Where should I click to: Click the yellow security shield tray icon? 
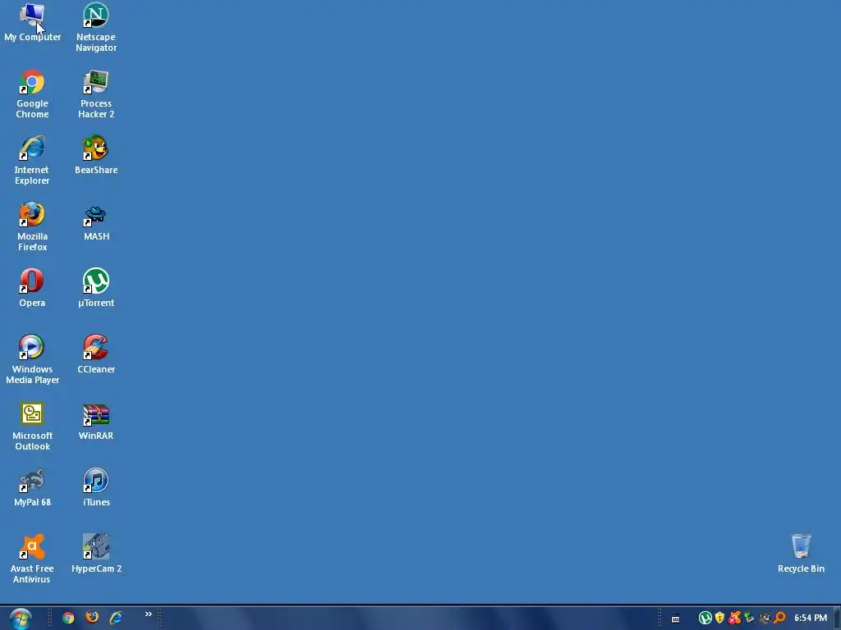tap(719, 618)
